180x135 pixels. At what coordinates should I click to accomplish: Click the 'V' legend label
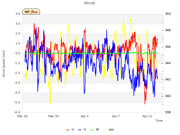click(85, 129)
